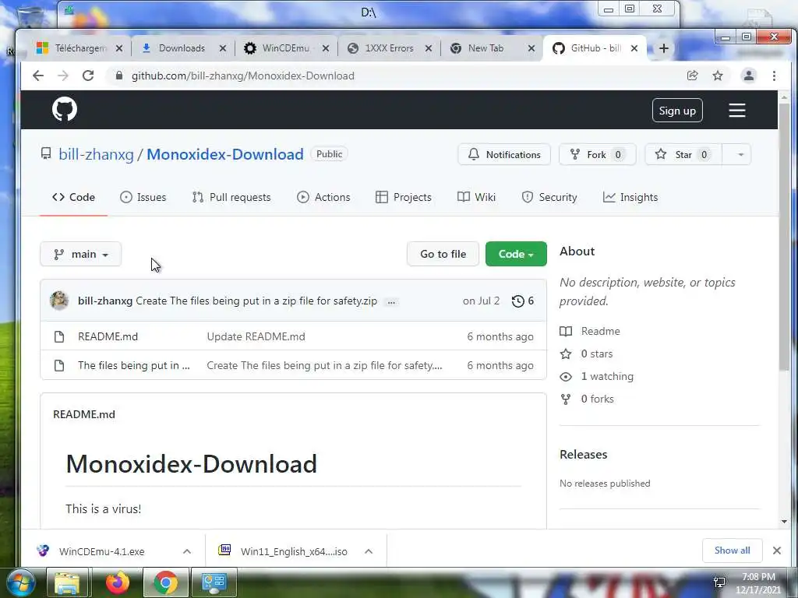Viewport: 798px width, 598px height.
Task: Click the file icon beside README.md
Action: coord(59,336)
